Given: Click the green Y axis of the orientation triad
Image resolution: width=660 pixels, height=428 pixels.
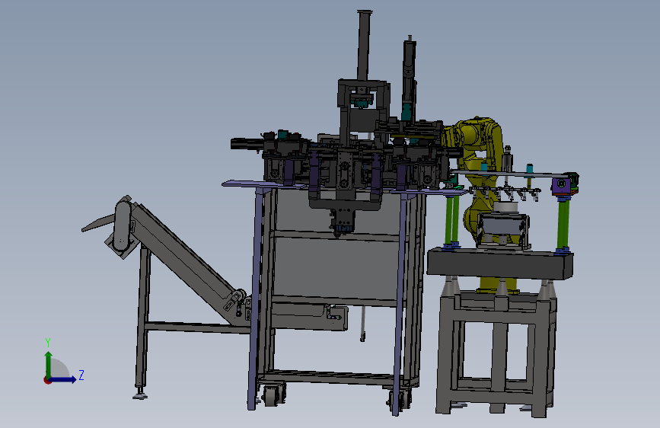Looking at the screenshot, I should 49,365.
